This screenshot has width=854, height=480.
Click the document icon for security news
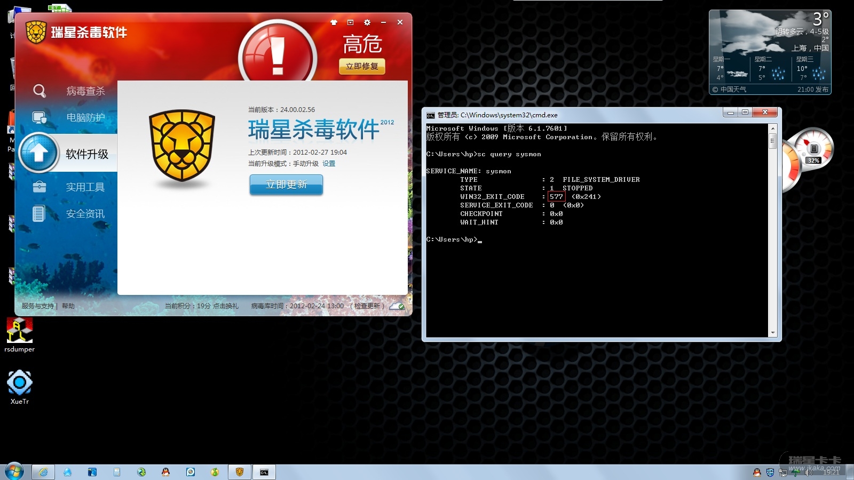(x=38, y=214)
